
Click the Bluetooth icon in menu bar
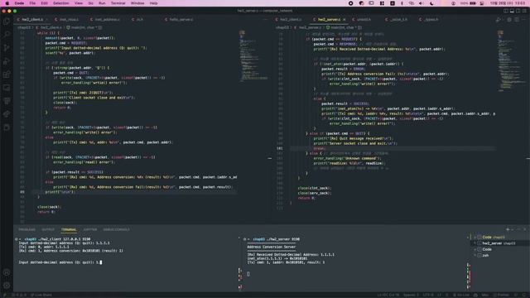click(402, 3)
